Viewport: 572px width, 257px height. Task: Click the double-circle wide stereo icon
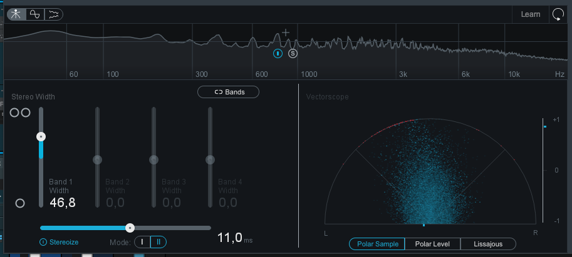point(19,113)
